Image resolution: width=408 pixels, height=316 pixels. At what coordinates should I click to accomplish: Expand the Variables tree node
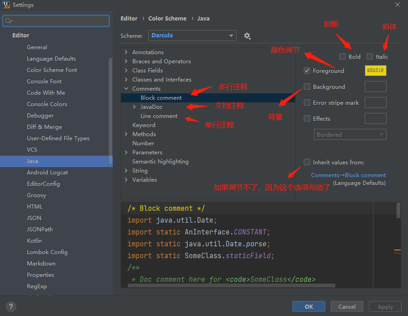(126, 180)
